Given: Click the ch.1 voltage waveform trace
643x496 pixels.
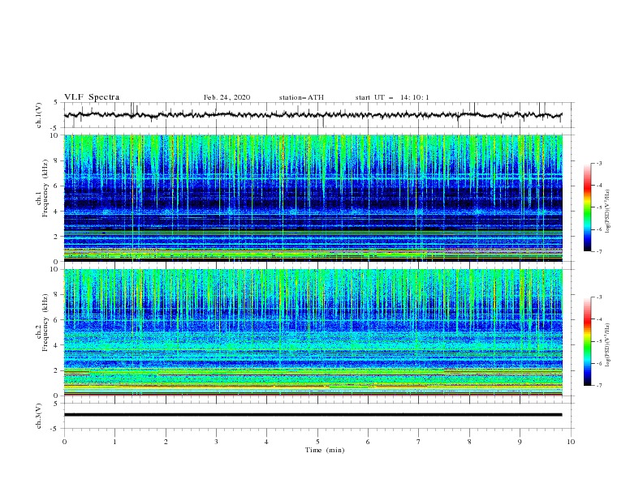Looking at the screenshot, I should (313, 115).
